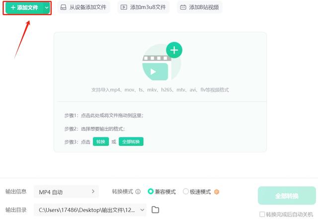The height and width of the screenshot is (221, 318).
Task: Click the orange hexagon badge after 极速模式
Action: [217, 192]
